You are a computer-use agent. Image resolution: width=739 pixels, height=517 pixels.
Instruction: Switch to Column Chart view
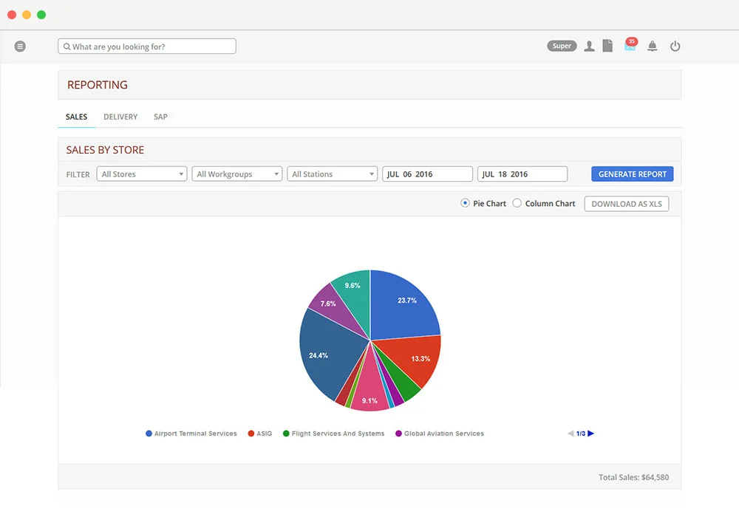517,203
